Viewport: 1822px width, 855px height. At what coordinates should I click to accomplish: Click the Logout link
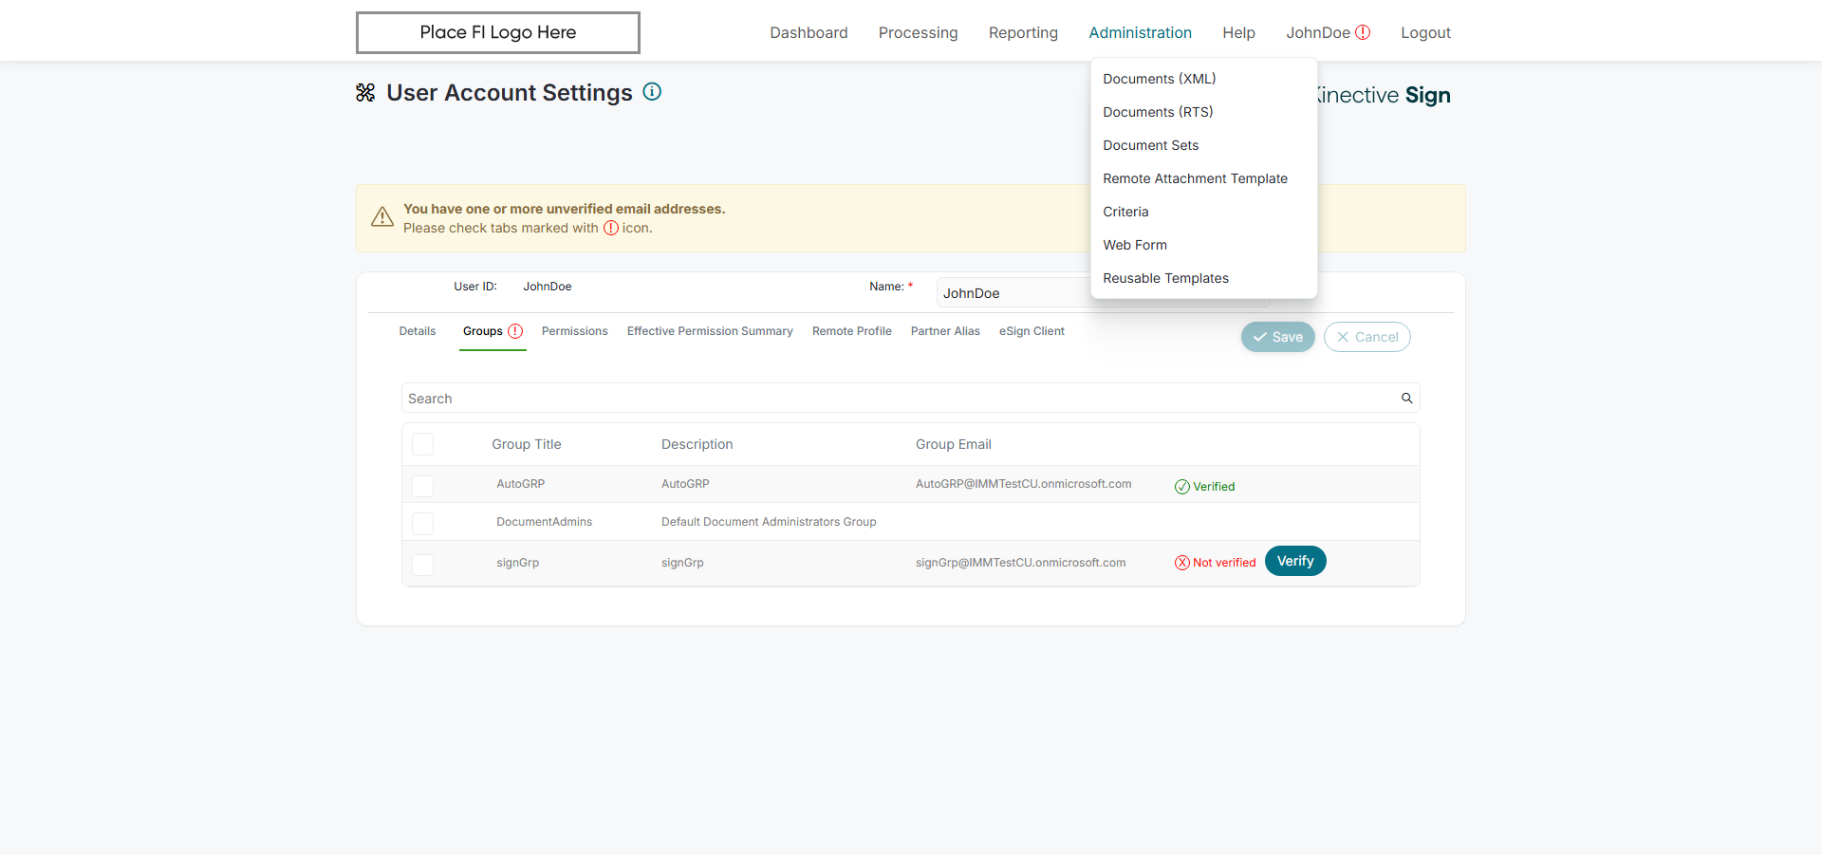coord(1425,32)
